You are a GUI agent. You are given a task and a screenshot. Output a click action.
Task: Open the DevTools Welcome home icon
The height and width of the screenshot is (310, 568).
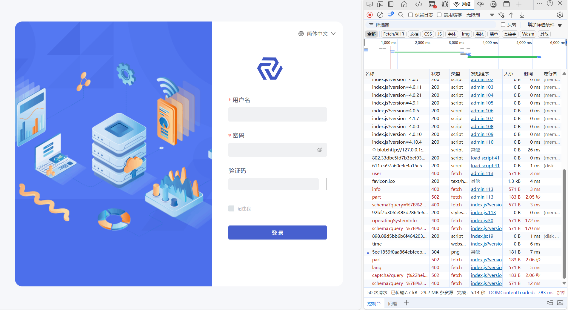tap(404, 4)
